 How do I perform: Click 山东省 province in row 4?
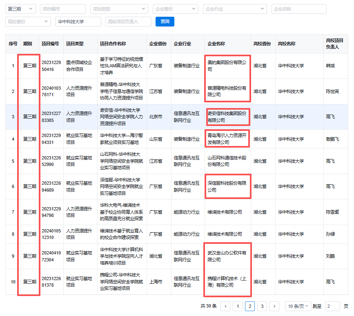tap(156, 139)
